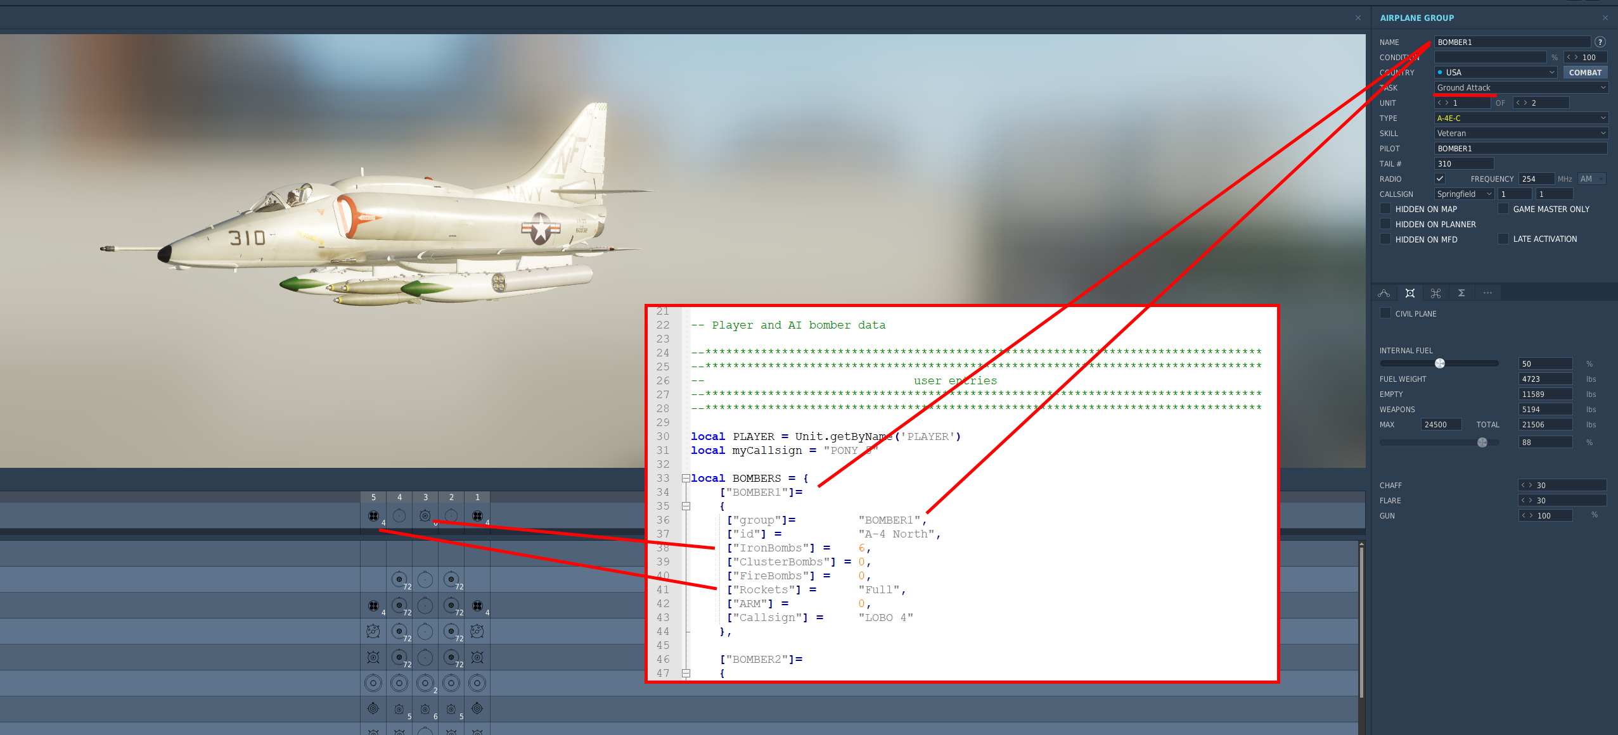The height and width of the screenshot is (735, 1618).
Task: Select the Payload tab icon
Action: coord(1409,293)
